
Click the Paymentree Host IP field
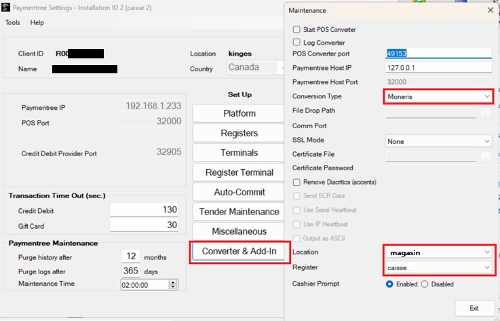tap(438, 67)
